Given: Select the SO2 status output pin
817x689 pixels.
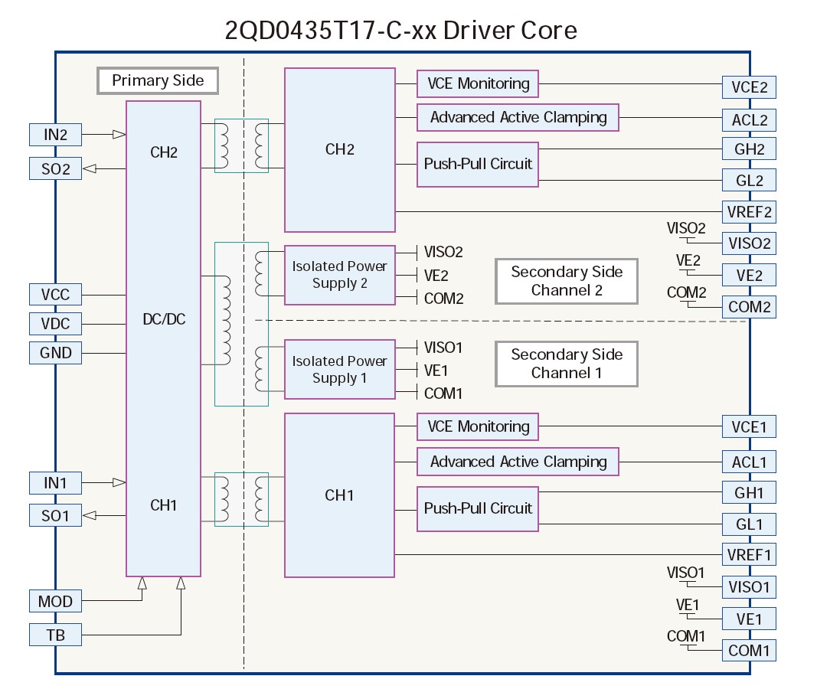Looking at the screenshot, I should tap(56, 168).
